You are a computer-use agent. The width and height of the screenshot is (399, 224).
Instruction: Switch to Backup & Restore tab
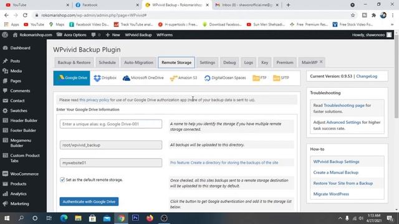[74, 62]
